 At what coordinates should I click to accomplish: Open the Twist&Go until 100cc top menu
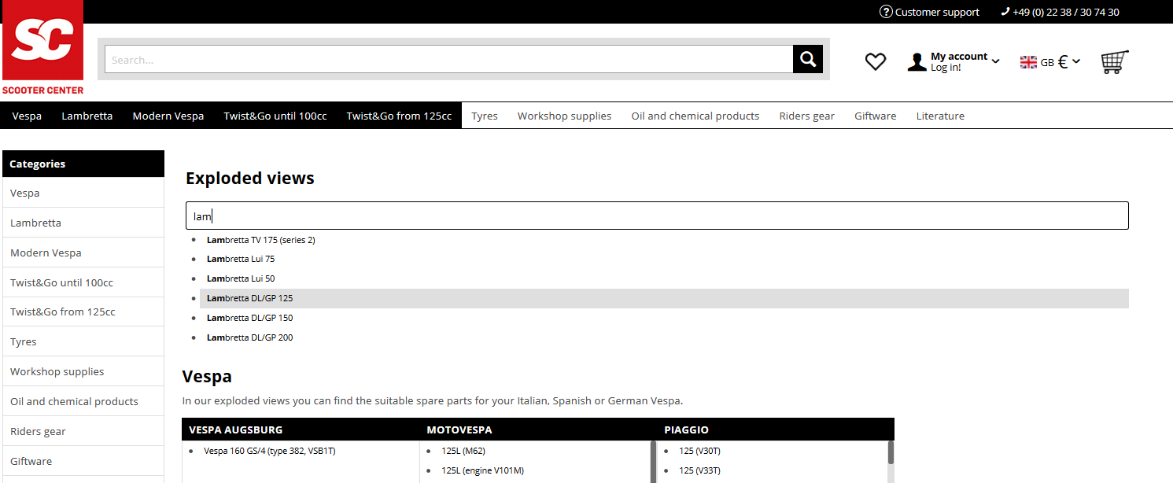click(275, 116)
